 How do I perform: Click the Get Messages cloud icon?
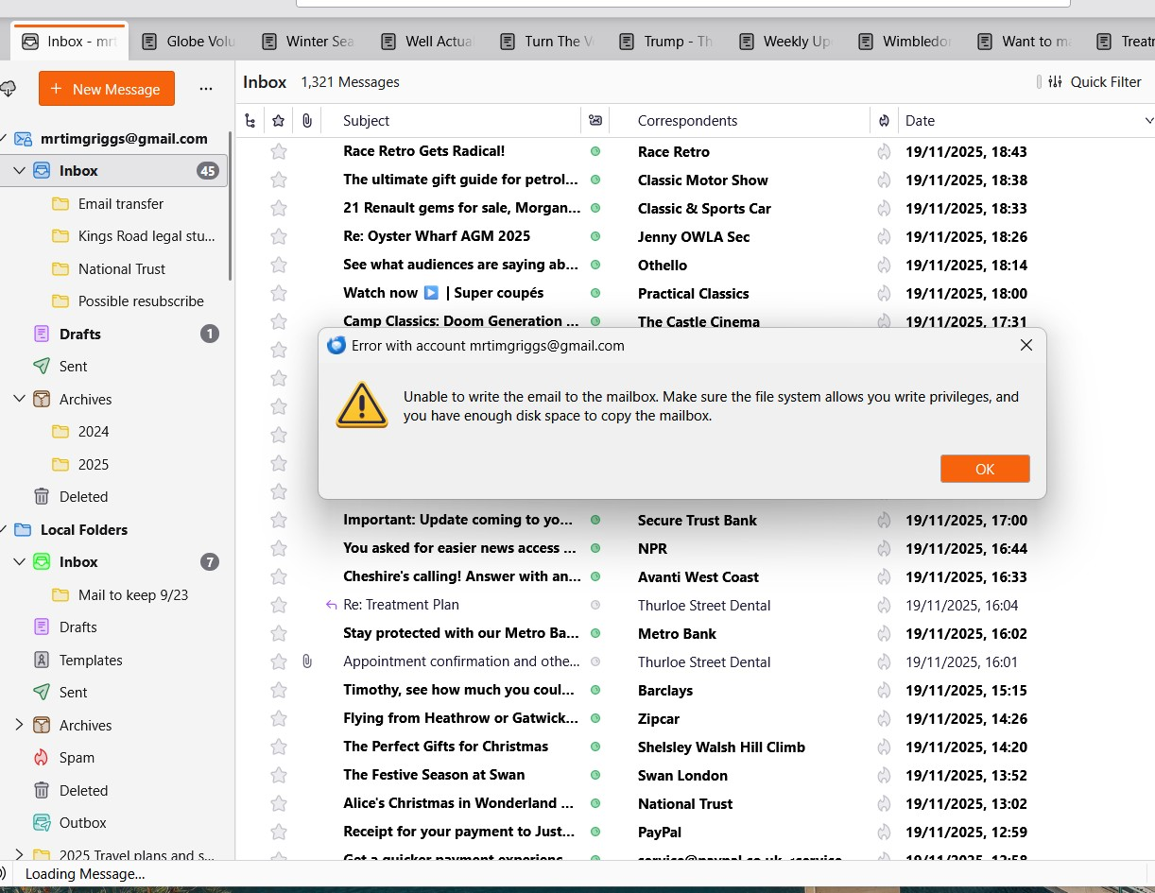pyautogui.click(x=8, y=89)
